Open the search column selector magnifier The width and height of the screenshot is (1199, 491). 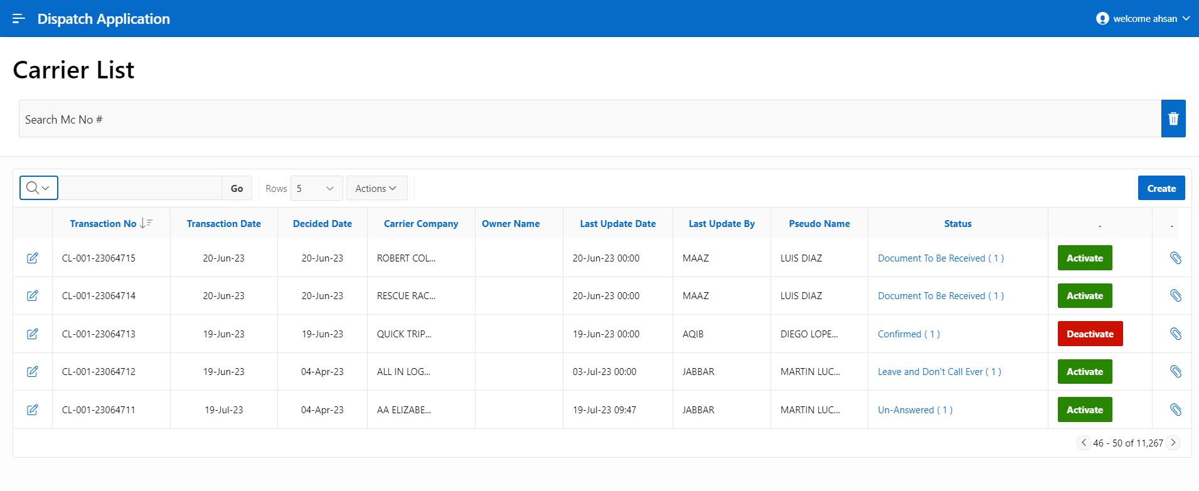[x=38, y=188]
